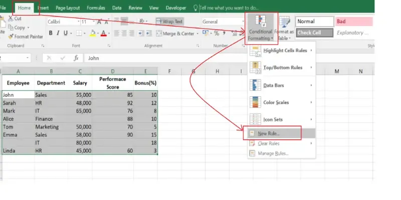Apply the red Font Color
The width and height of the screenshot is (401, 200).
pos(104,33)
